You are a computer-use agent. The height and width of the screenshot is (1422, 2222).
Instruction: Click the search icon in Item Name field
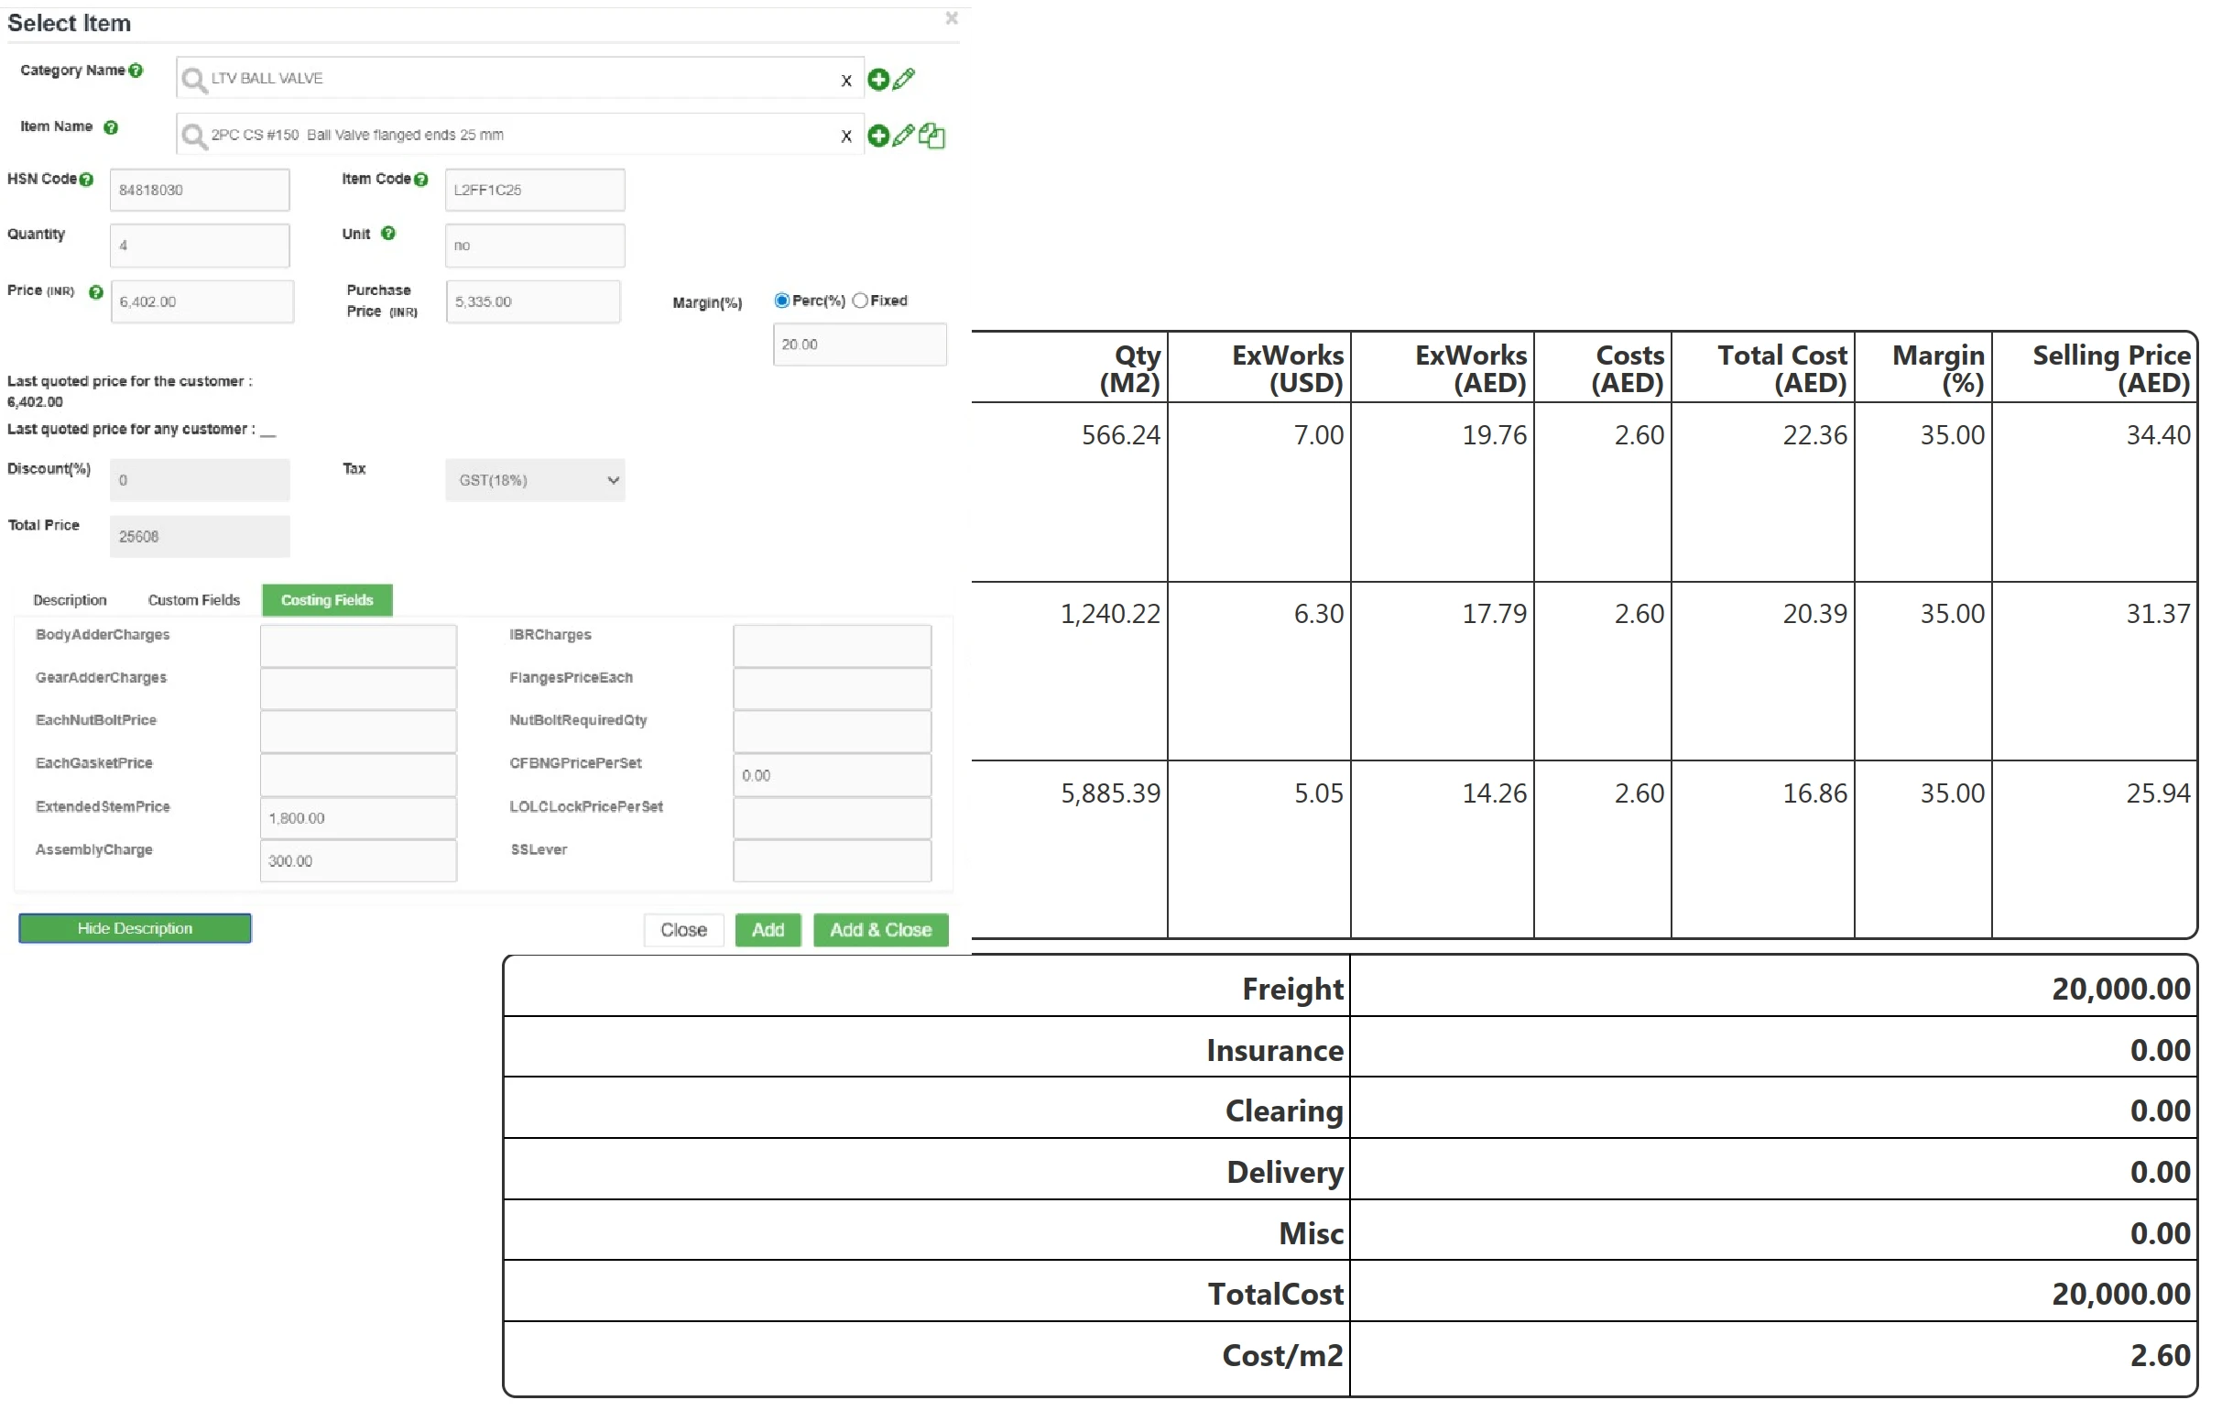point(193,136)
